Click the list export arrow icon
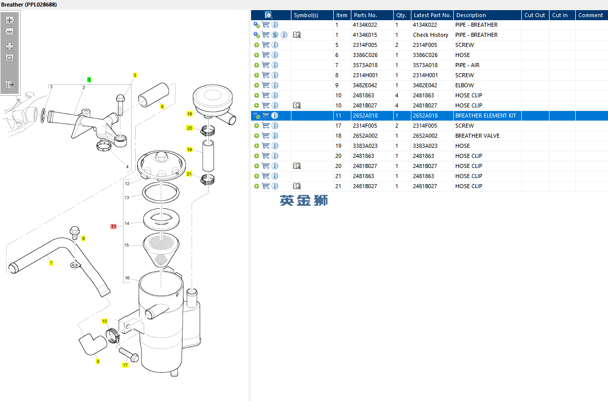This screenshot has width=608, height=401. coord(10,84)
